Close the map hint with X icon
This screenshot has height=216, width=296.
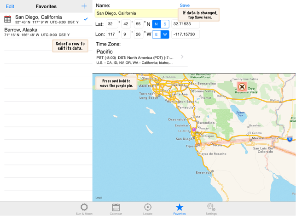point(242,87)
